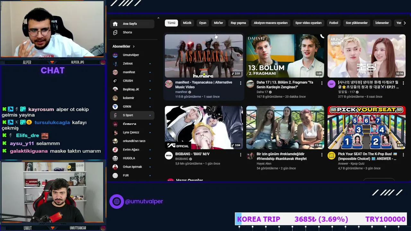
Task: Select the Zeitnot channel avatar
Action: (x=115, y=64)
